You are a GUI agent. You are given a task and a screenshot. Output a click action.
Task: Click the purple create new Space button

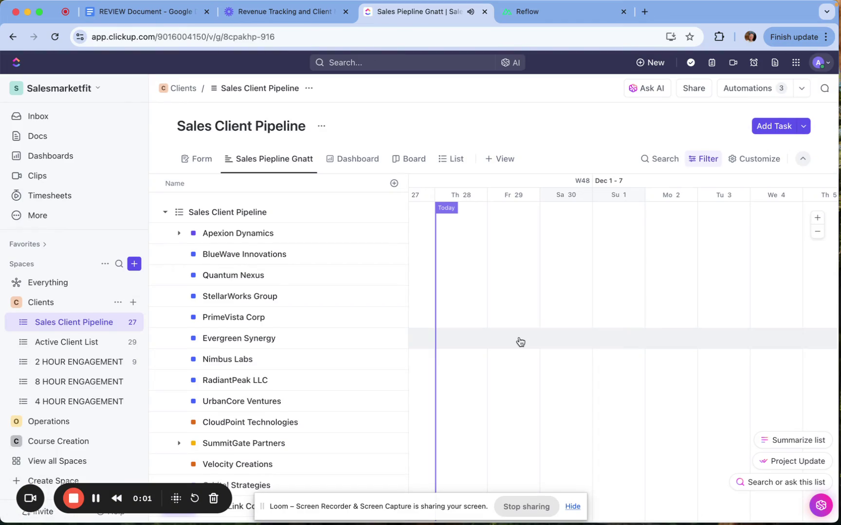134,264
